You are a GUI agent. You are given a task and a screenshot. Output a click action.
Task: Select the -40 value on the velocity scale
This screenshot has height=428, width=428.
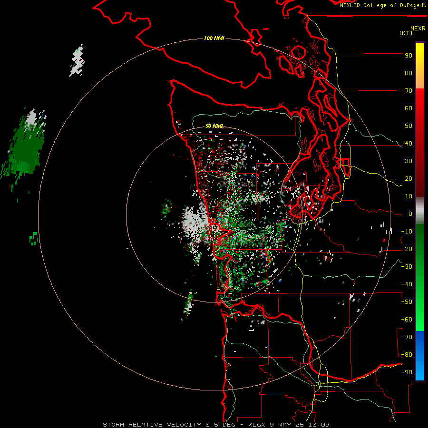[x=407, y=284]
